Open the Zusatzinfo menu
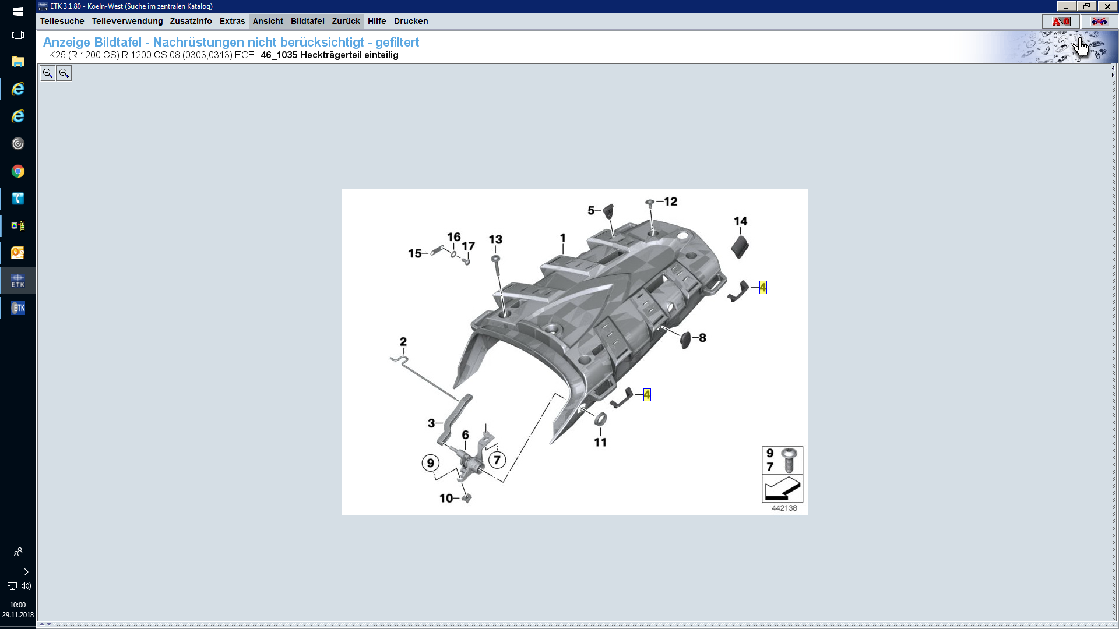This screenshot has width=1119, height=629. [191, 21]
